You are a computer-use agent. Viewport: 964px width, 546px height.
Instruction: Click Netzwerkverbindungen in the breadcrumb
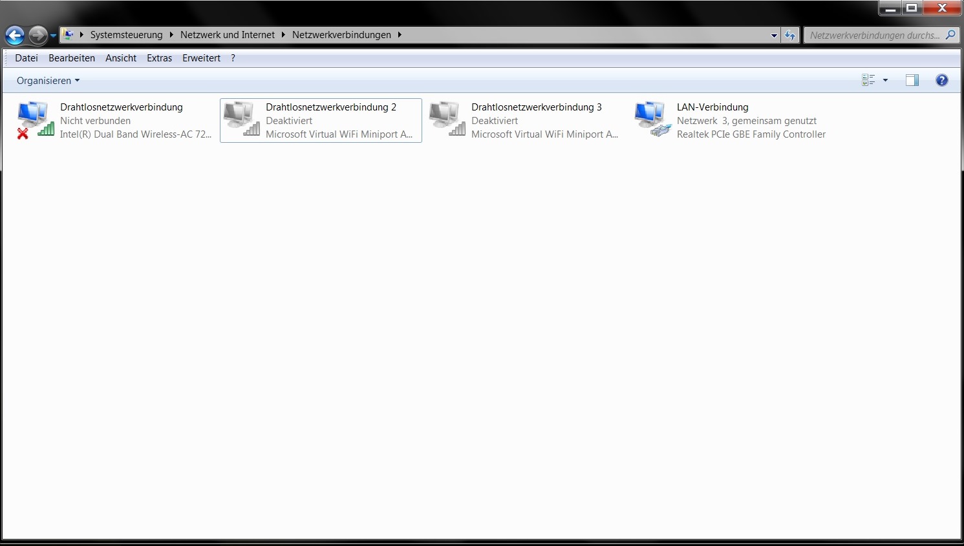click(341, 35)
